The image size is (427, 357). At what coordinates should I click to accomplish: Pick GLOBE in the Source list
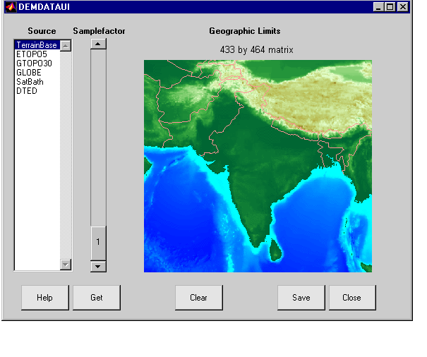pos(28,73)
